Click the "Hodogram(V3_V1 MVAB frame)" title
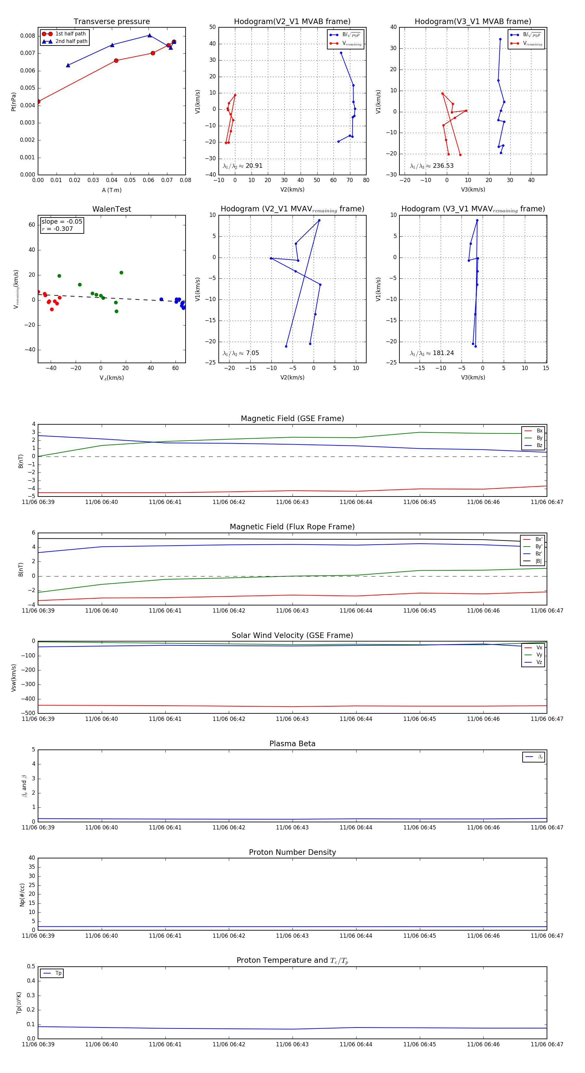Screen dimensions: 585x1073 [473, 22]
